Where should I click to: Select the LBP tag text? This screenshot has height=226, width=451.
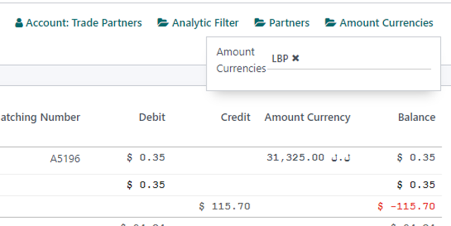point(280,58)
